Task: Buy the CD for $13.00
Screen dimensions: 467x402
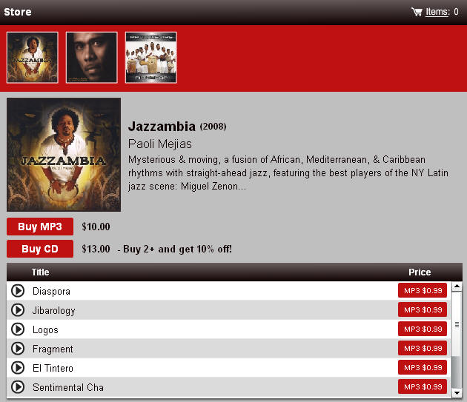Action: tap(40, 249)
